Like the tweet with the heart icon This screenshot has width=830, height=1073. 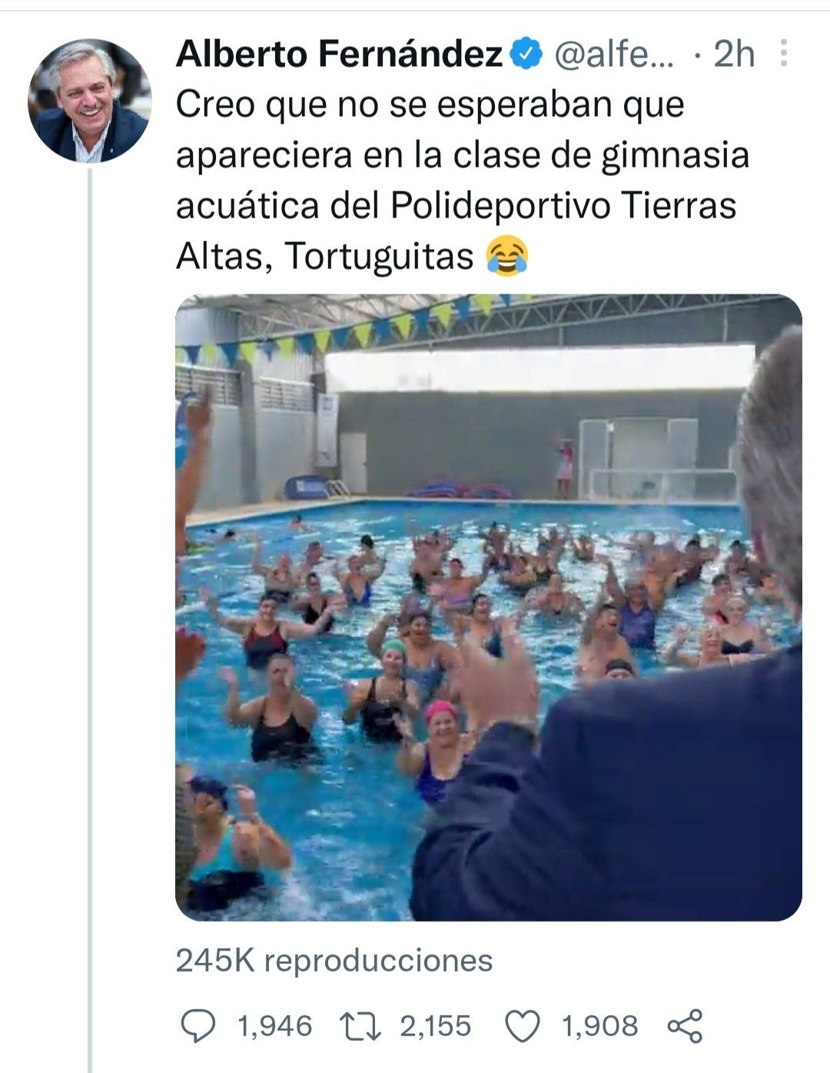click(523, 1026)
